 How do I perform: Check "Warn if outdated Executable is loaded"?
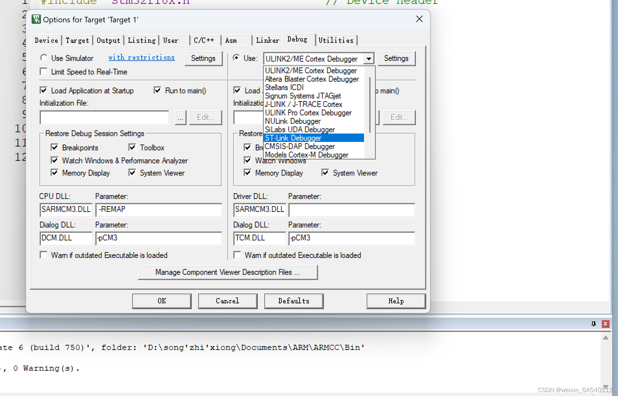point(44,255)
